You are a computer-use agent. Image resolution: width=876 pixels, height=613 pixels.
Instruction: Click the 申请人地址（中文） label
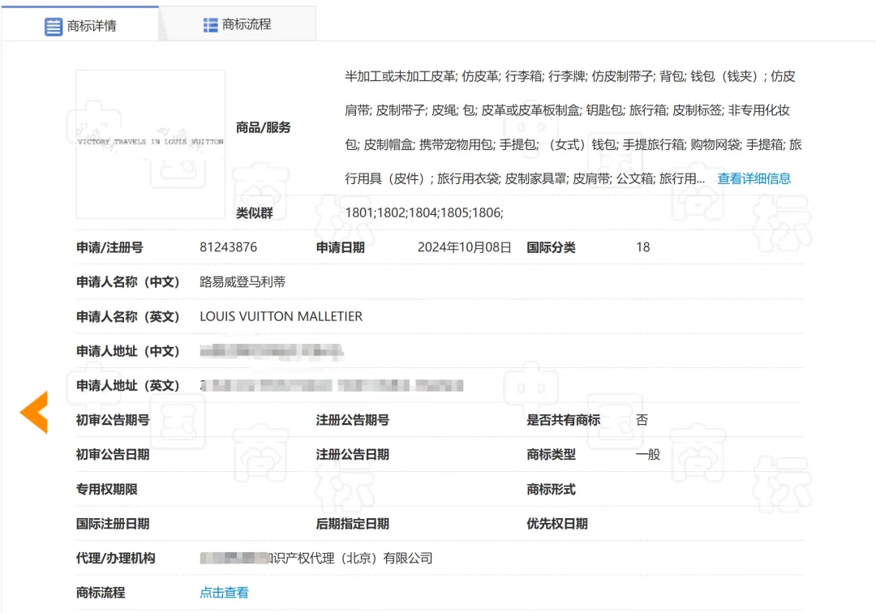click(127, 351)
